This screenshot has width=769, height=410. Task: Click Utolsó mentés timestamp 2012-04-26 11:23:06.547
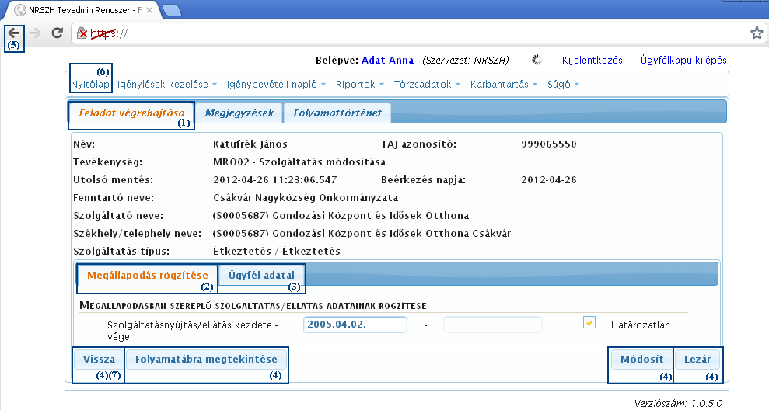(275, 180)
